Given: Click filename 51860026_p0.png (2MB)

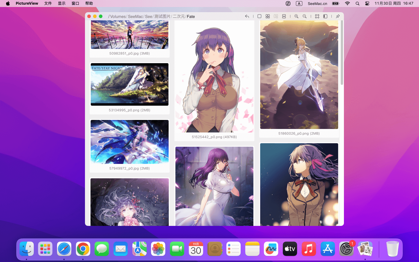Looking at the screenshot, I should pyautogui.click(x=299, y=134).
